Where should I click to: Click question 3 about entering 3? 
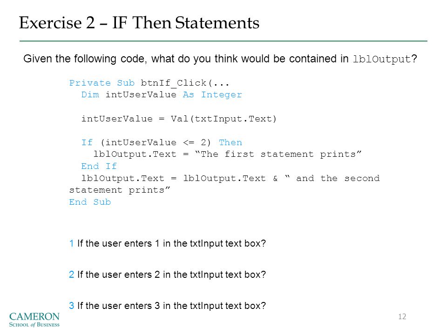coord(167,306)
